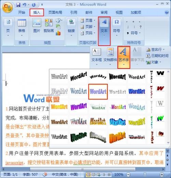
Task: Open Word help question mark
Action: coord(167,12)
